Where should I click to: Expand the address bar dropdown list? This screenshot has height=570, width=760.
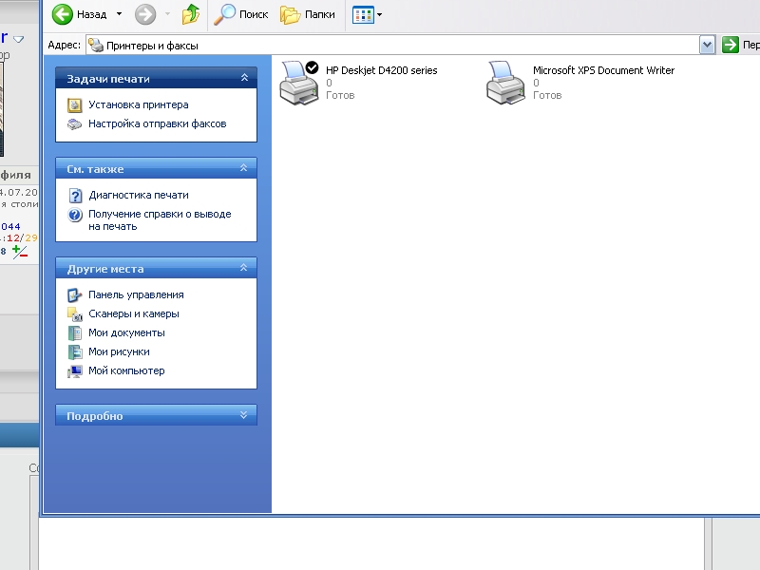(x=707, y=45)
